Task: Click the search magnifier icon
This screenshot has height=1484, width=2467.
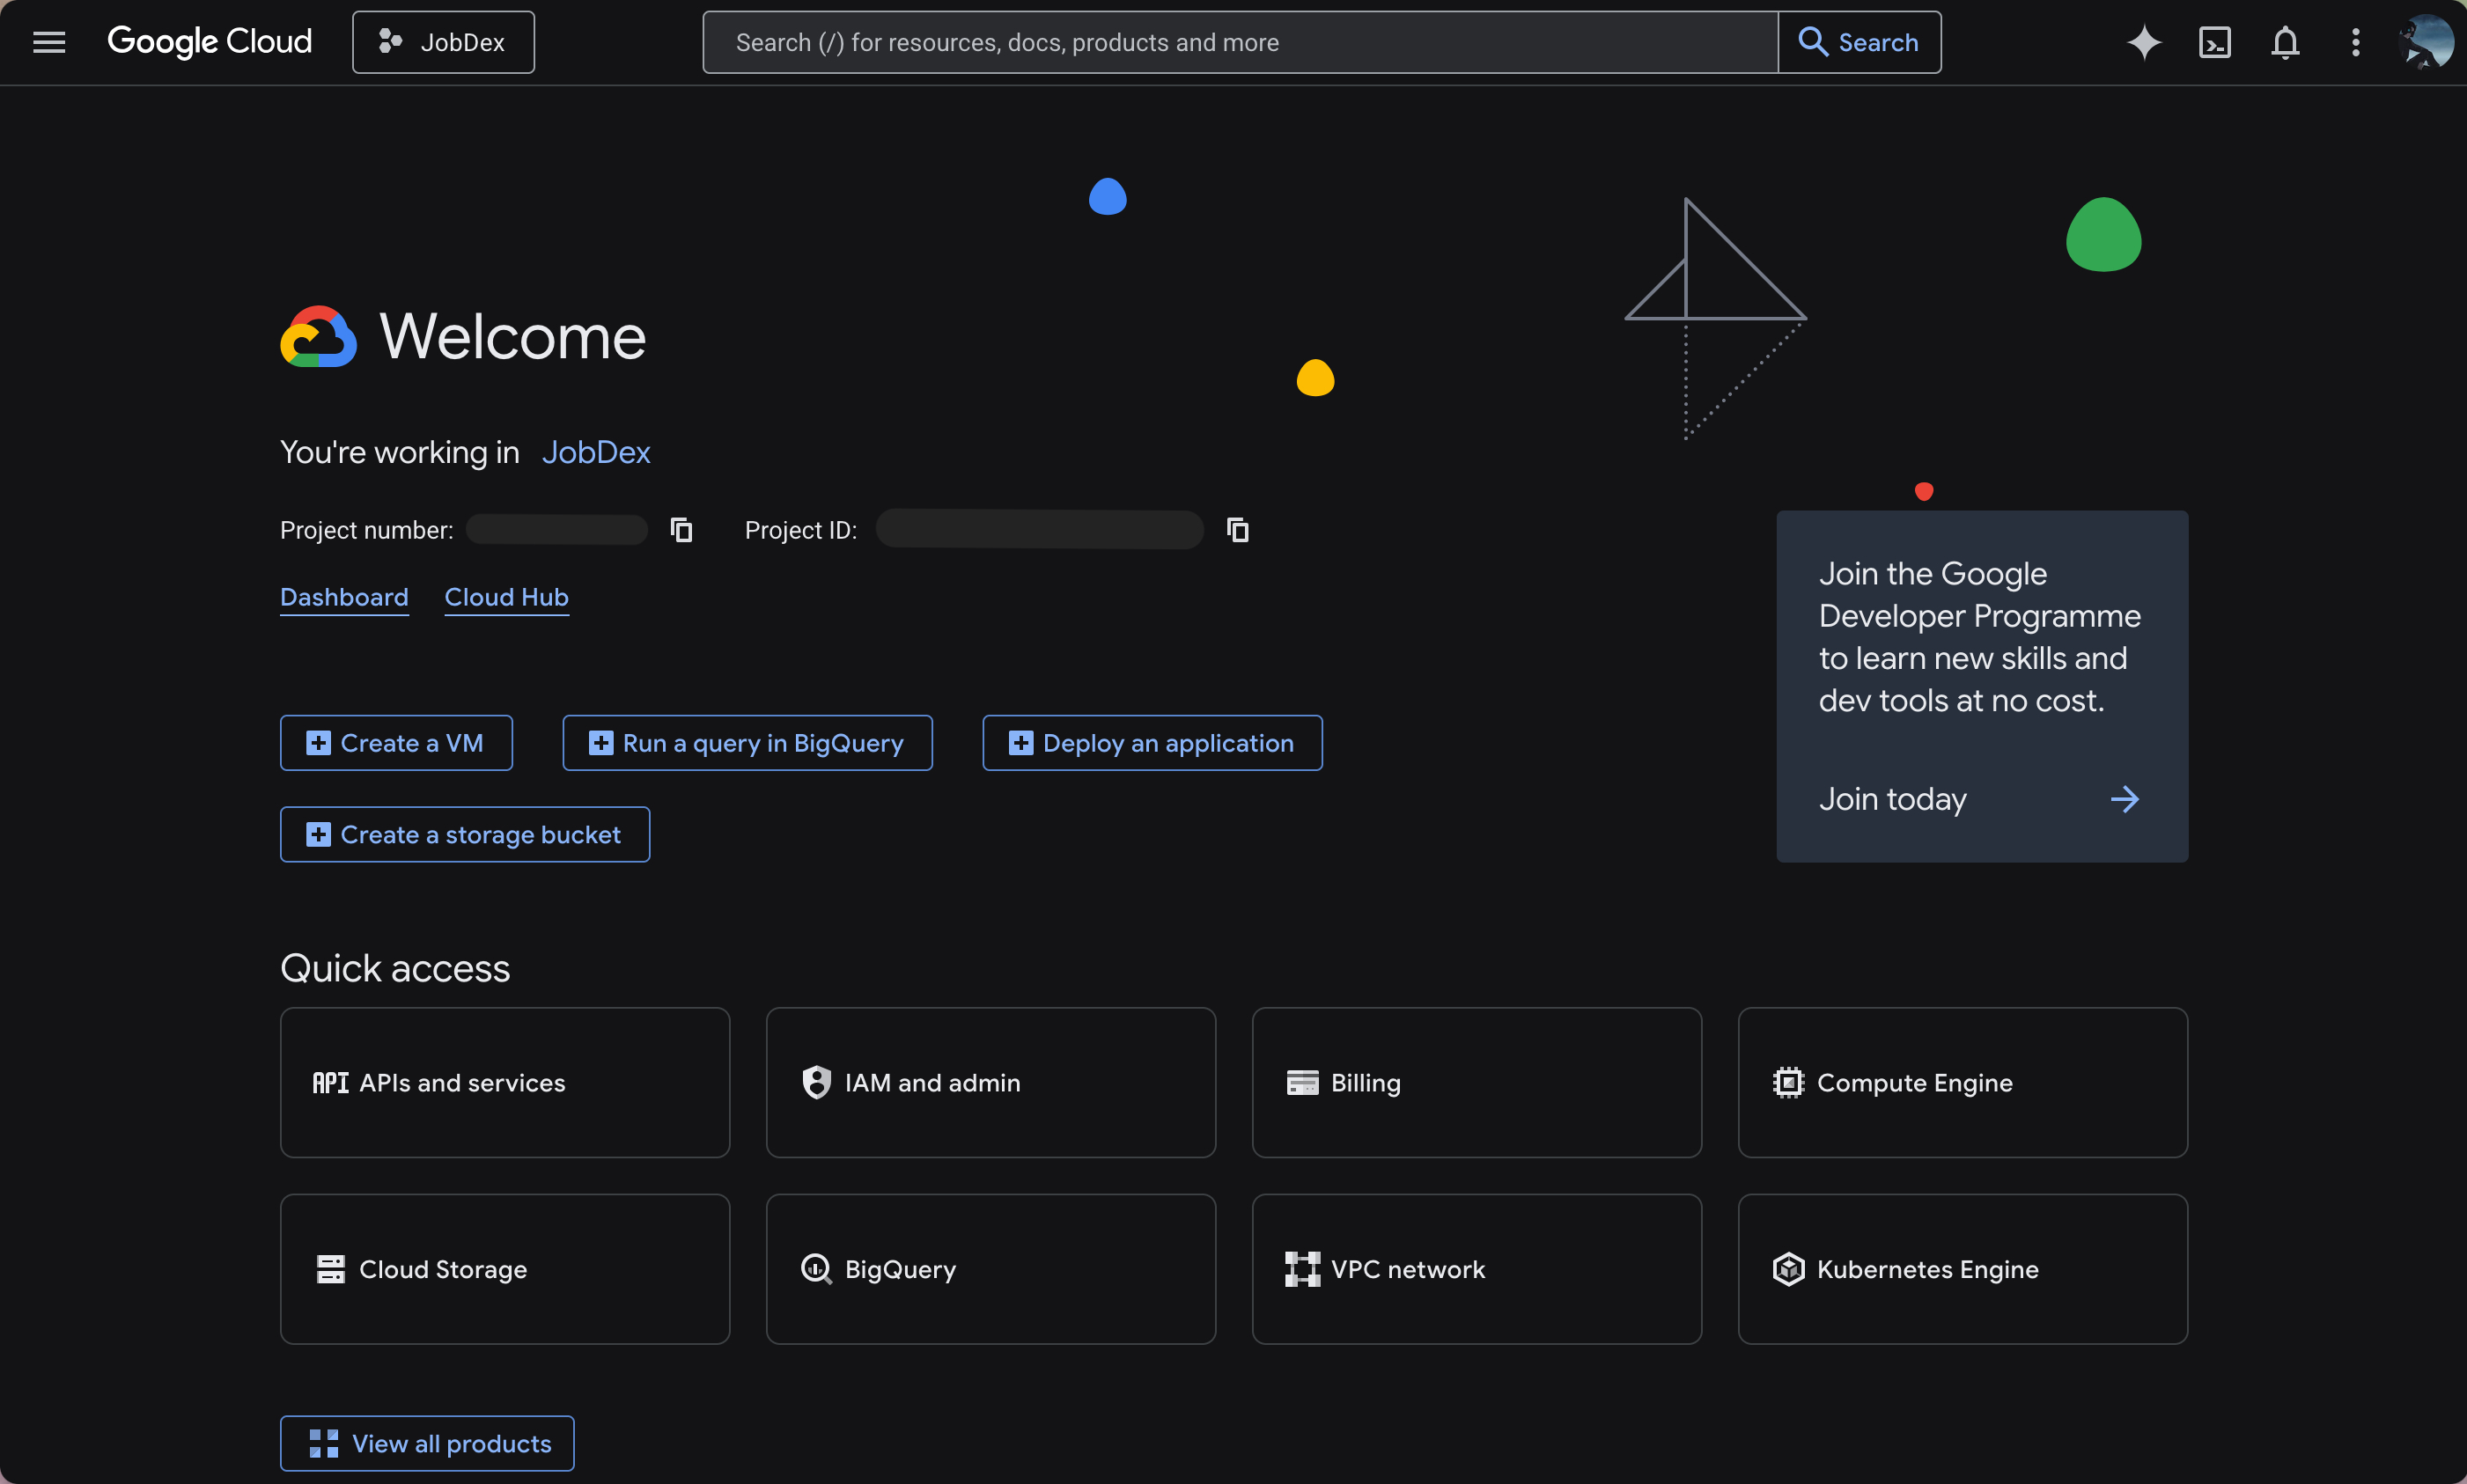Action: (1813, 42)
